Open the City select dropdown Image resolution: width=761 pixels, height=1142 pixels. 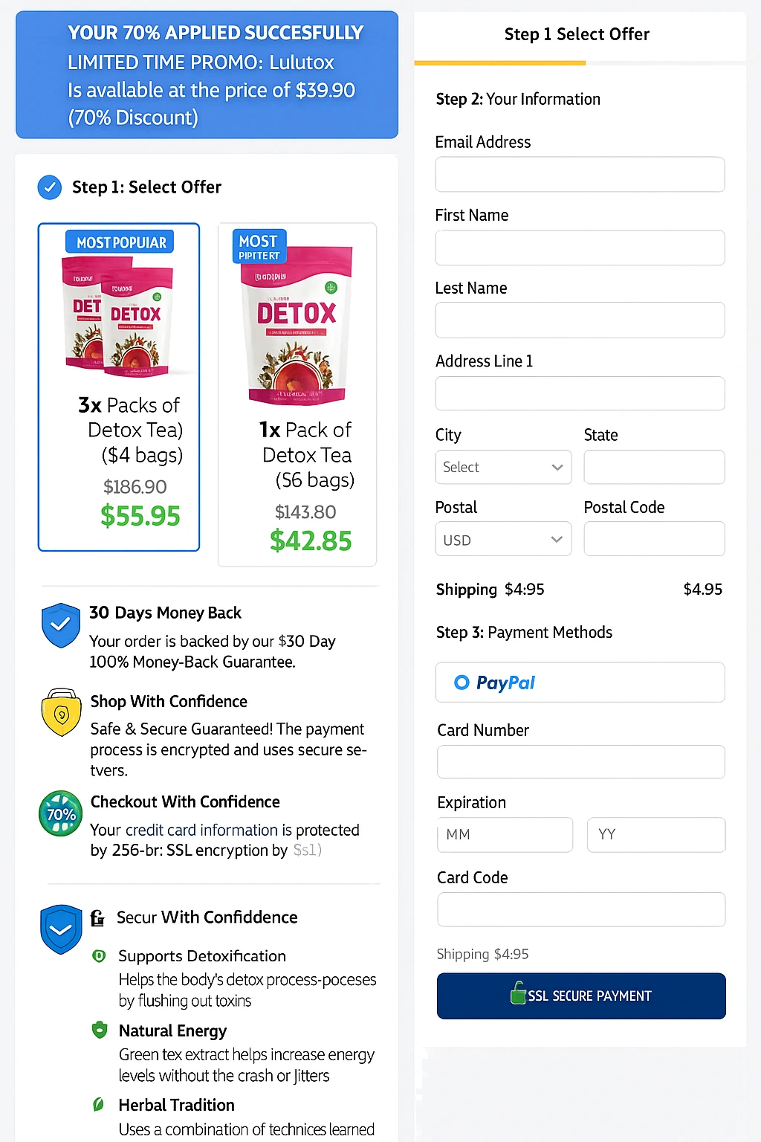pyautogui.click(x=503, y=467)
